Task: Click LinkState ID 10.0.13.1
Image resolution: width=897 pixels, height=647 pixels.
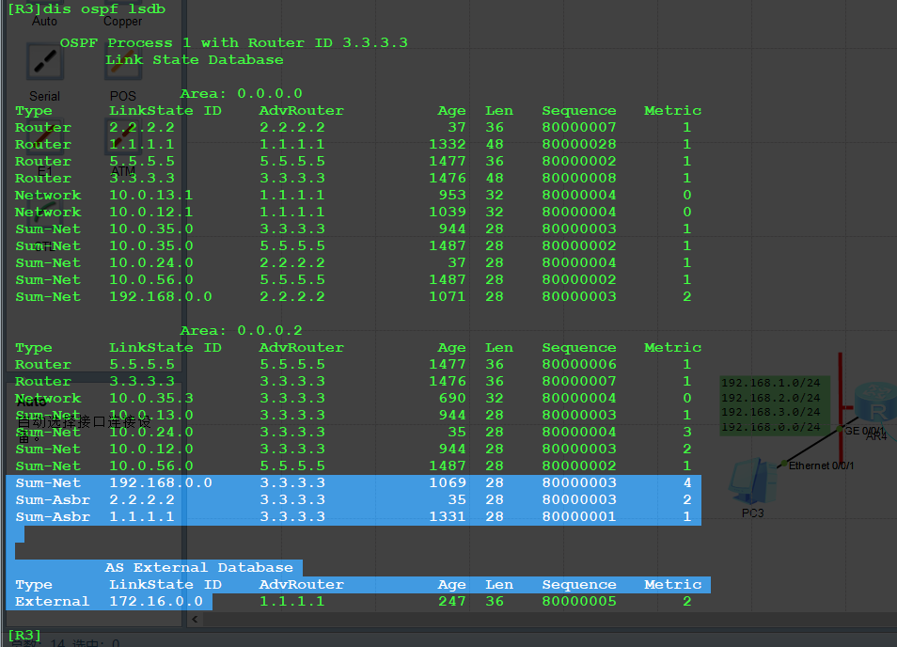Action: pos(151,195)
